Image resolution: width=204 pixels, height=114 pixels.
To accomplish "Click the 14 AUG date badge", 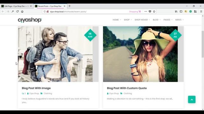I will 90,35.
